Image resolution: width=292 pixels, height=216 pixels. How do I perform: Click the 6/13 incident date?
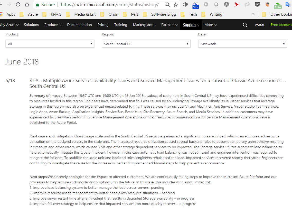(10, 81)
